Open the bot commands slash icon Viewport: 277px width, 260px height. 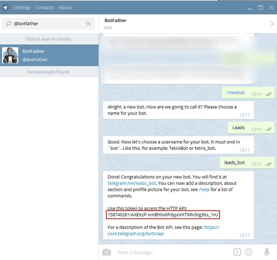point(237,252)
